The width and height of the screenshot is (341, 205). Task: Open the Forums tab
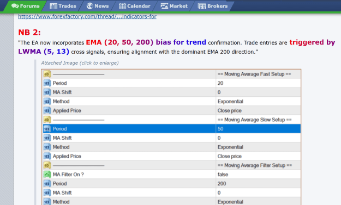tap(26, 6)
